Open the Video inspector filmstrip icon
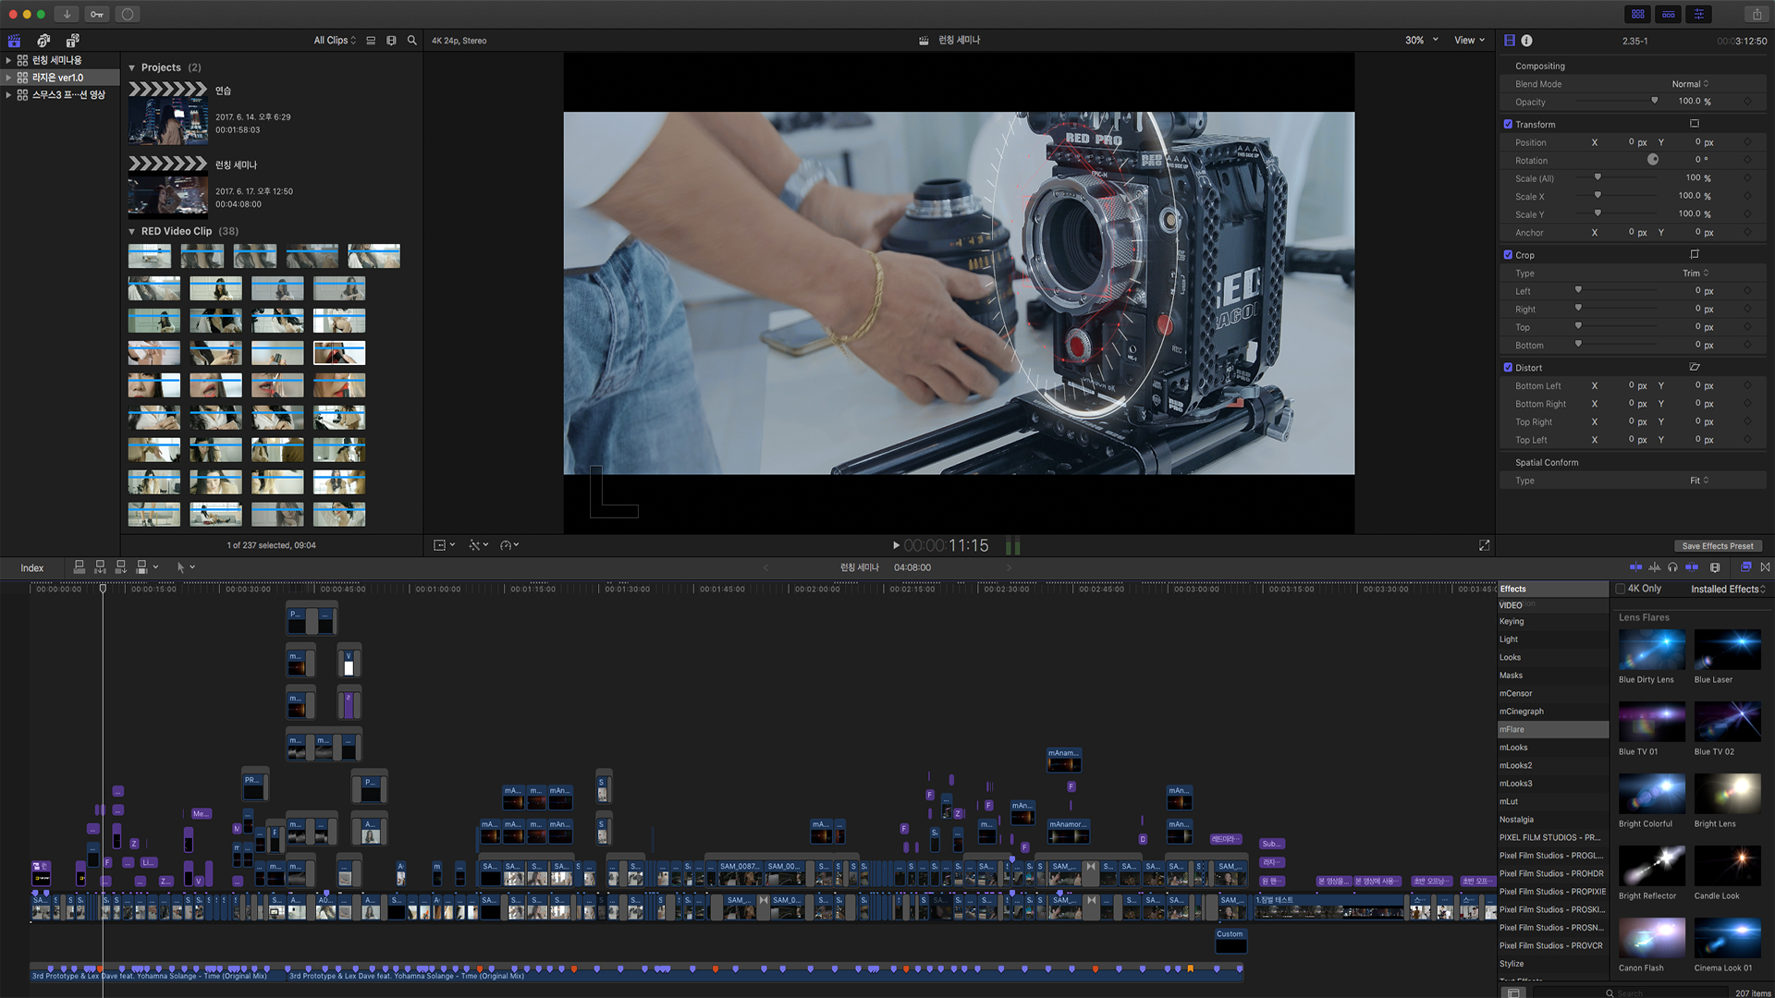This screenshot has height=998, width=1775. pos(1510,41)
